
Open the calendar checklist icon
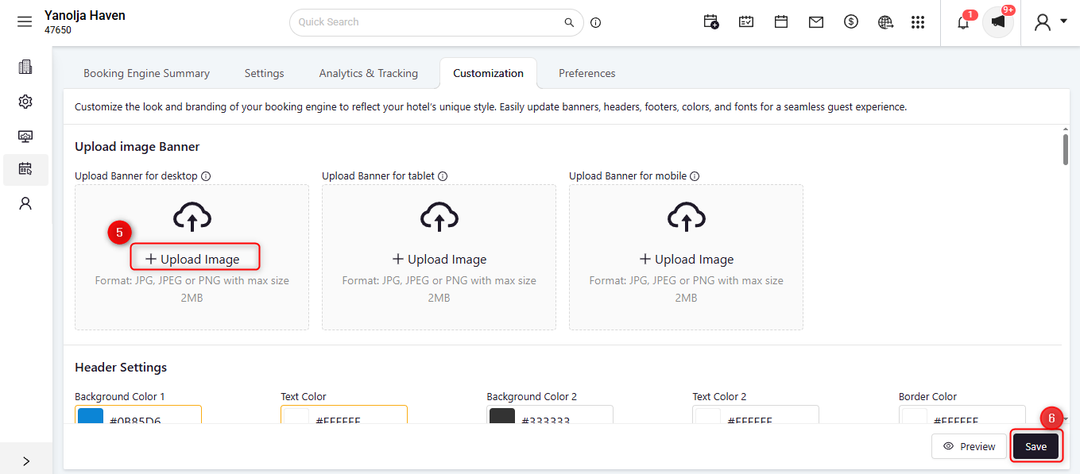(746, 22)
